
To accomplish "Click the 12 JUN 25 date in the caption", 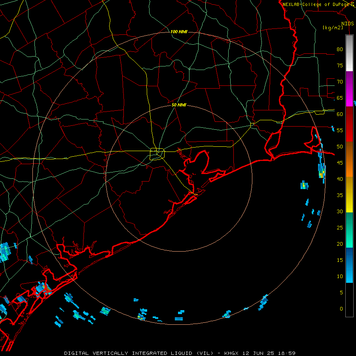I will pyautogui.click(x=258, y=353).
